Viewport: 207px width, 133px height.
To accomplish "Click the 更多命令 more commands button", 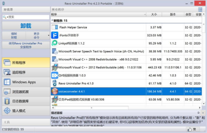I will click(x=37, y=35).
